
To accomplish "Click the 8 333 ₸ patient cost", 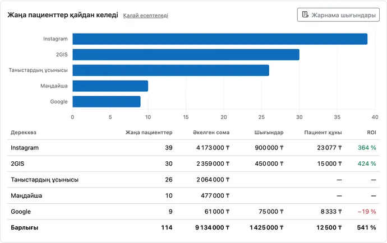I will tap(331, 212).
